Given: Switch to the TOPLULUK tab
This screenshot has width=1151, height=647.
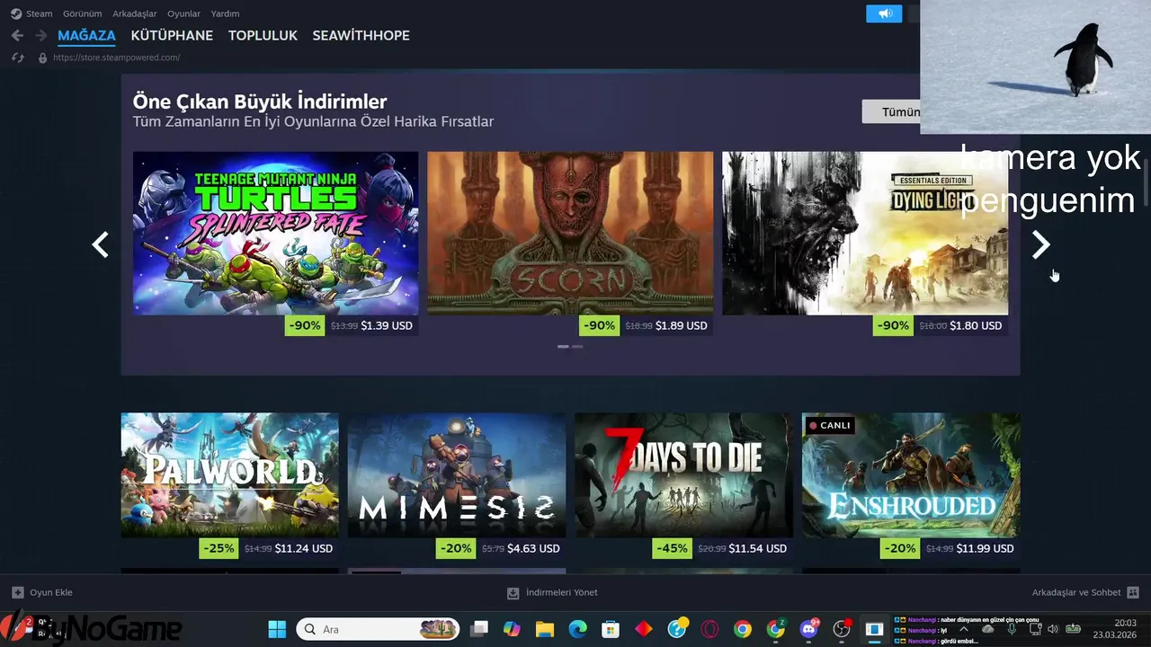Looking at the screenshot, I should pyautogui.click(x=263, y=36).
